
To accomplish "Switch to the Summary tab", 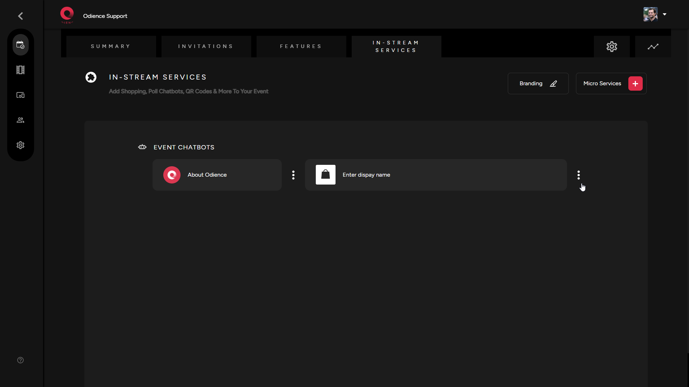I will point(111,47).
